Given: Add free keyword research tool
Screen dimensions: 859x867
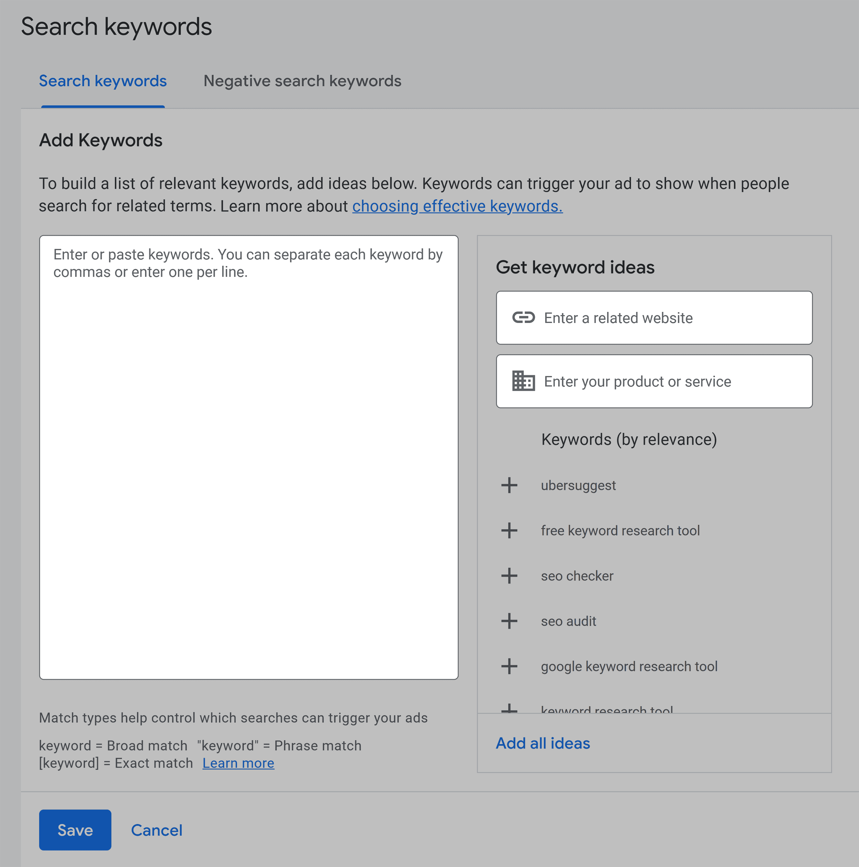Looking at the screenshot, I should tap(510, 530).
